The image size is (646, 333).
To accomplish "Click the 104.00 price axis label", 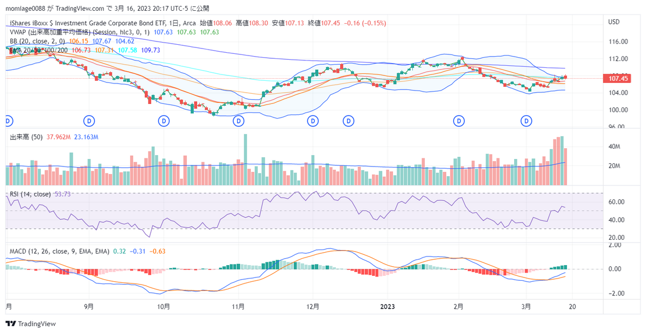I will point(617,93).
